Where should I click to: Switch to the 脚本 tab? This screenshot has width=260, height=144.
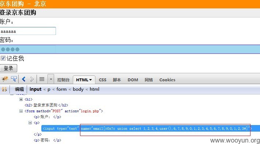click(117, 80)
